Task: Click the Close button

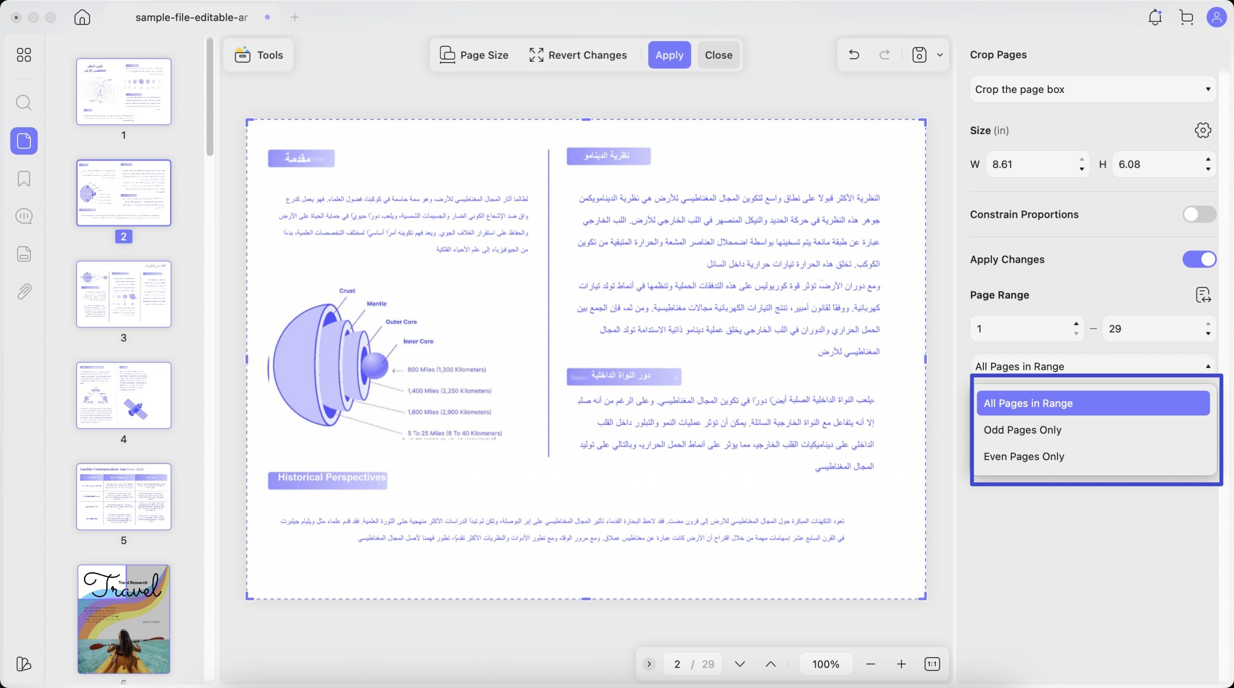Action: point(718,55)
